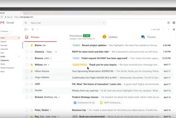
Task: Star the Richard, Matthew email
Action: 32,97
